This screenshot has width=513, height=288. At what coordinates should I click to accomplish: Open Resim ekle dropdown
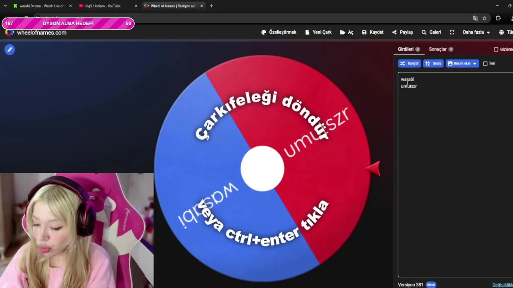click(462, 63)
